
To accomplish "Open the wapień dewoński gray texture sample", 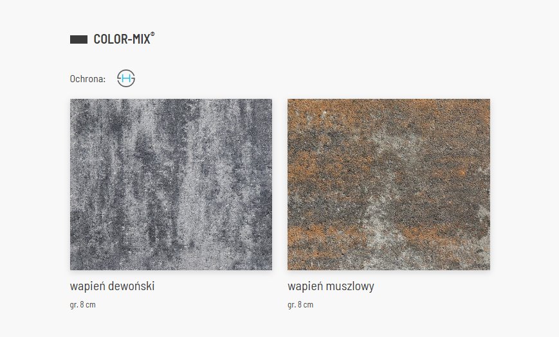I will pyautogui.click(x=171, y=184).
